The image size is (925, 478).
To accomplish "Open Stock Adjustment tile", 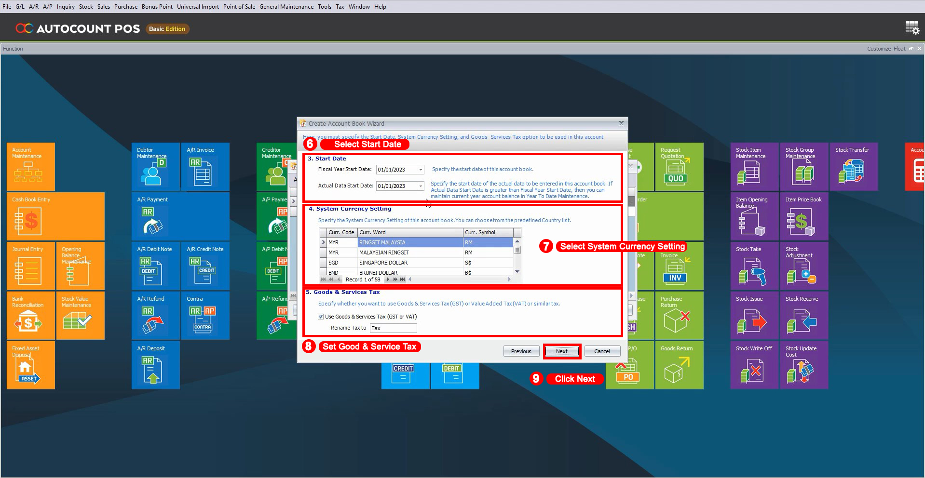I will pos(804,266).
